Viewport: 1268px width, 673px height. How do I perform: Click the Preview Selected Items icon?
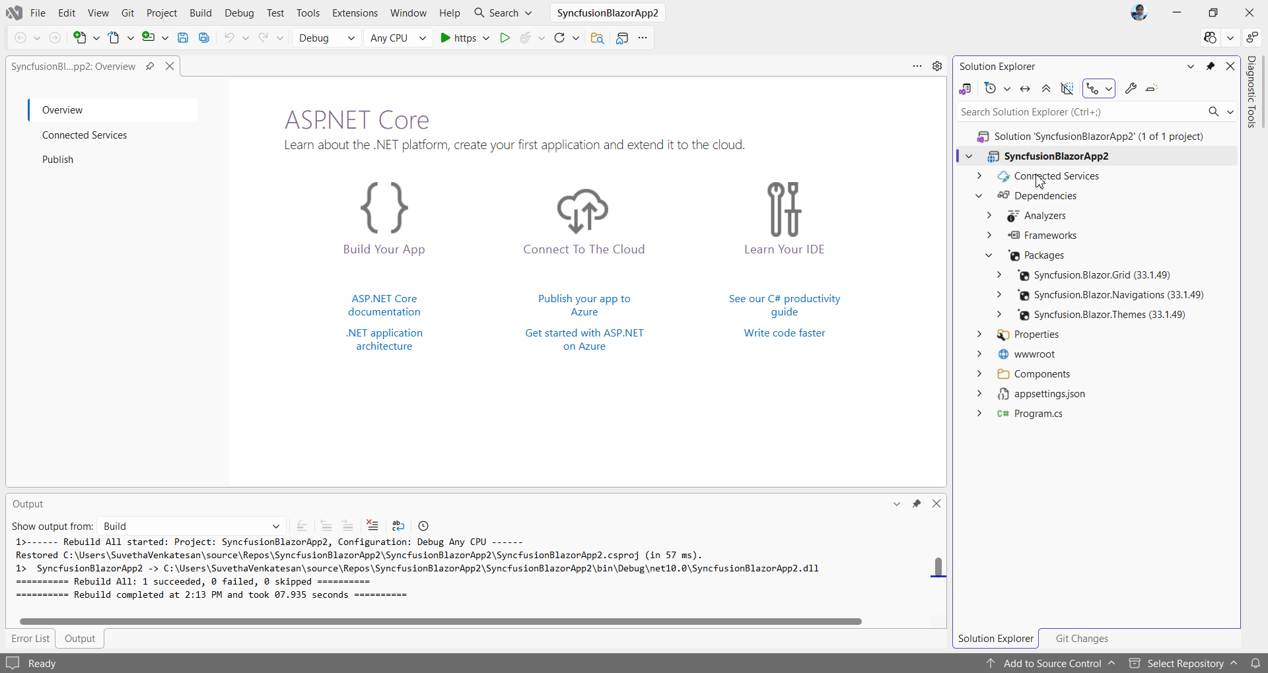pos(1152,88)
